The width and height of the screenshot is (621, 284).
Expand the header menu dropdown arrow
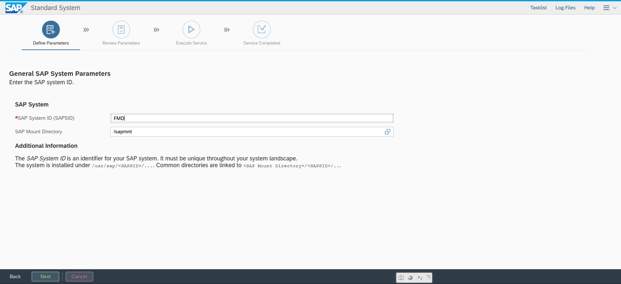615,8
